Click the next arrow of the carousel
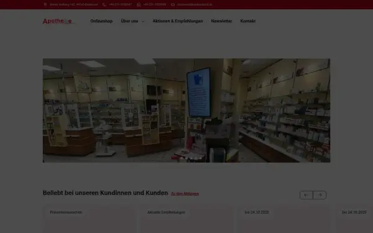 [x=320, y=195]
